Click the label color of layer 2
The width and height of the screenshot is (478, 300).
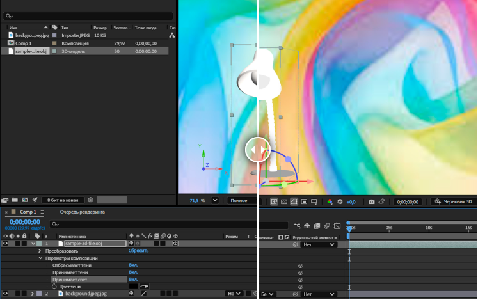click(x=39, y=294)
